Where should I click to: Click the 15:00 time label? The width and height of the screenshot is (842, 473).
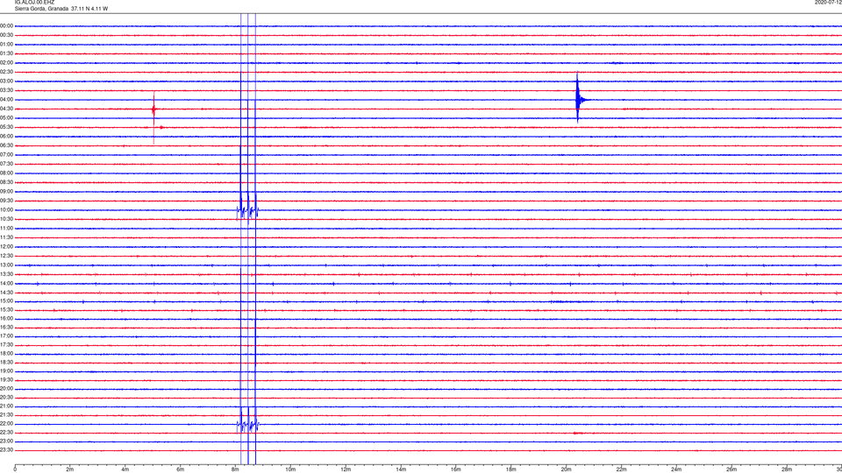click(6, 301)
